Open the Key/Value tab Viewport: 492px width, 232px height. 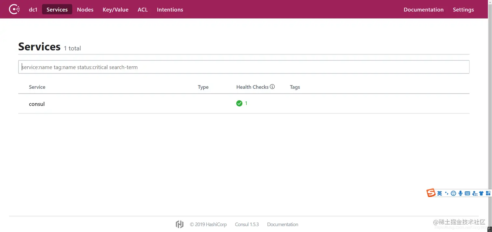[x=116, y=9]
